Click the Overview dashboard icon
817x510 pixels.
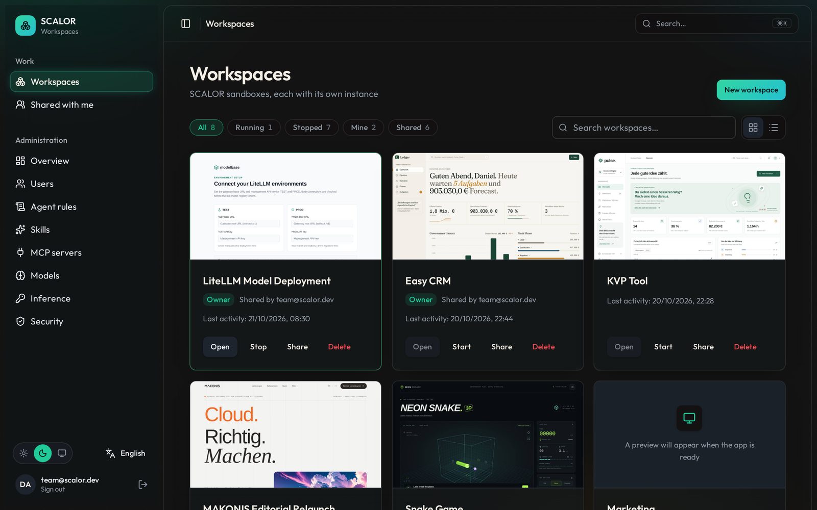pyautogui.click(x=20, y=161)
